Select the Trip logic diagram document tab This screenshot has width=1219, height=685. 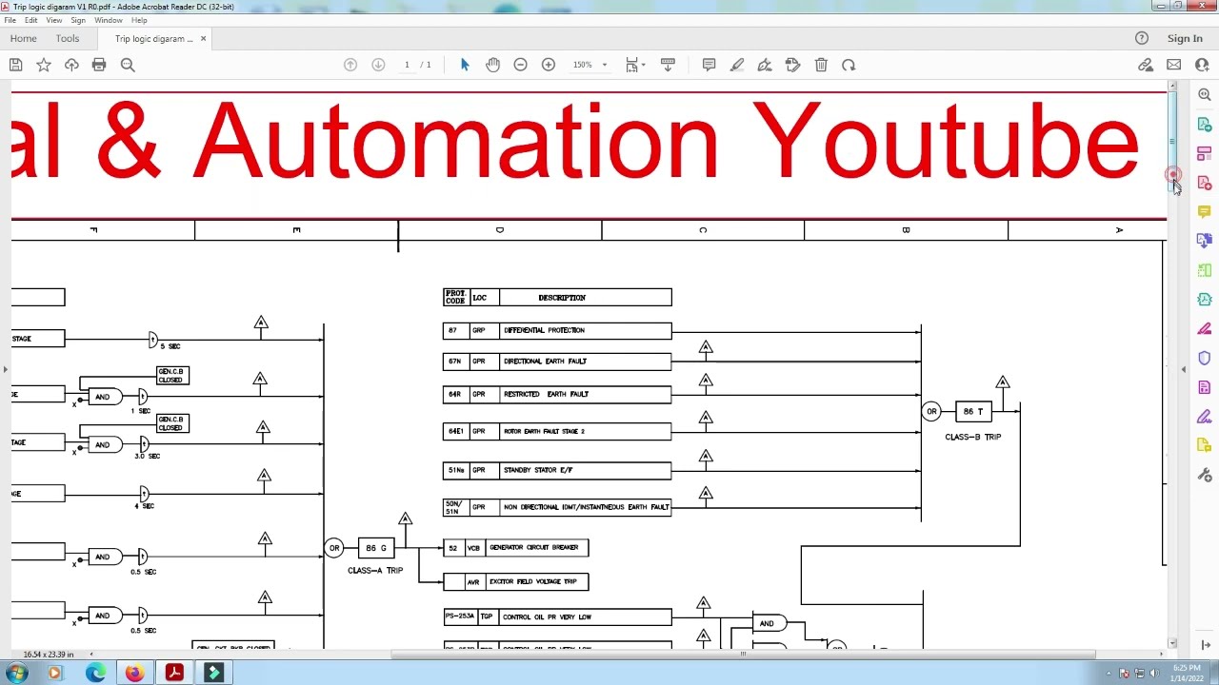[153, 39]
